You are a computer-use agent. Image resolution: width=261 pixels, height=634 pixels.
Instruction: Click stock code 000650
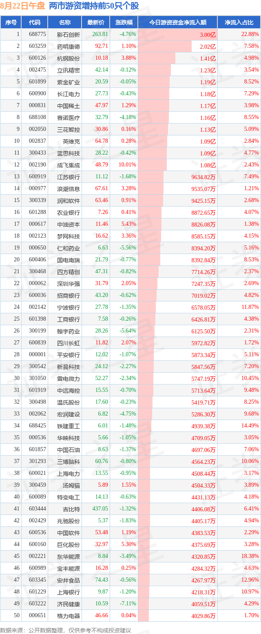click(37, 248)
